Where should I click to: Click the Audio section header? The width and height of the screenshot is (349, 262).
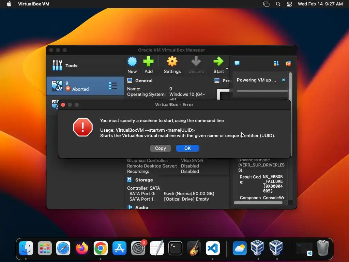(x=141, y=207)
